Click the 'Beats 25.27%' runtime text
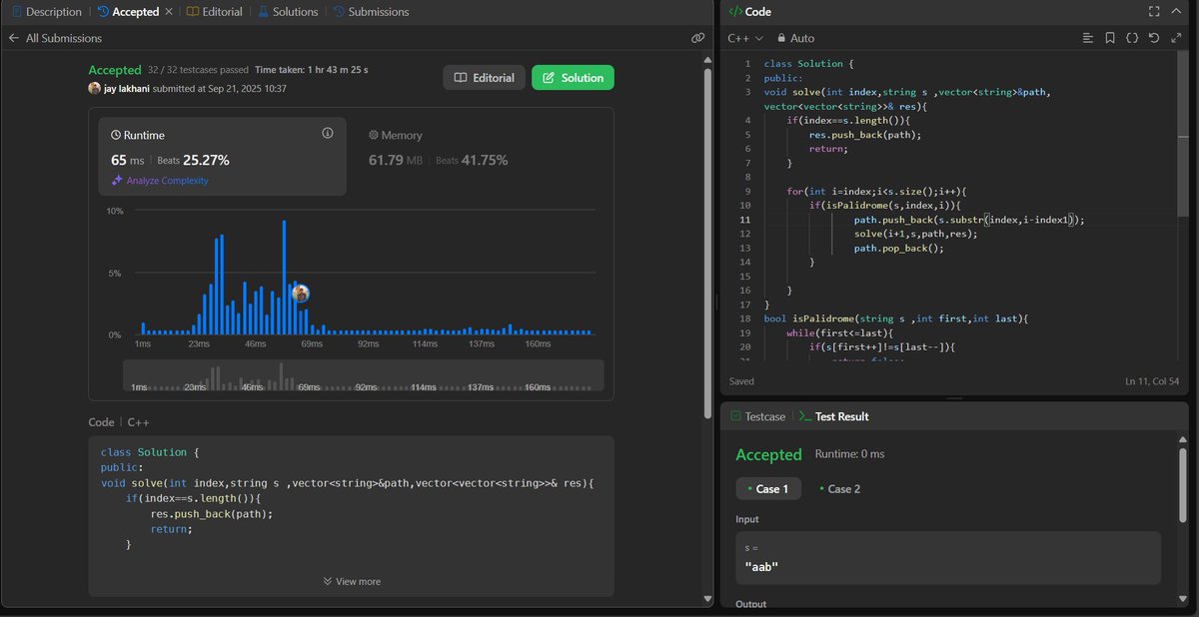Image resolution: width=1199 pixels, height=617 pixels. click(194, 160)
